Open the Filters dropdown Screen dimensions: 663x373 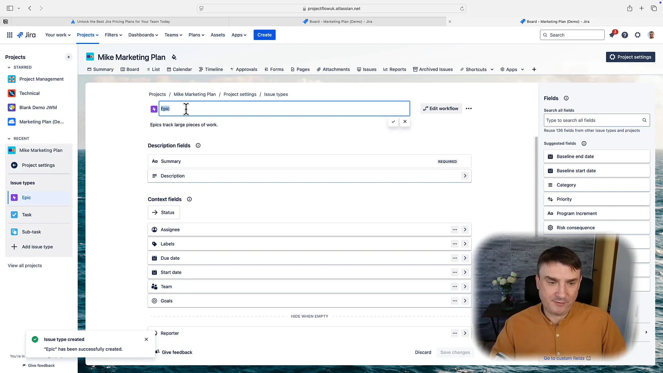coord(113,35)
